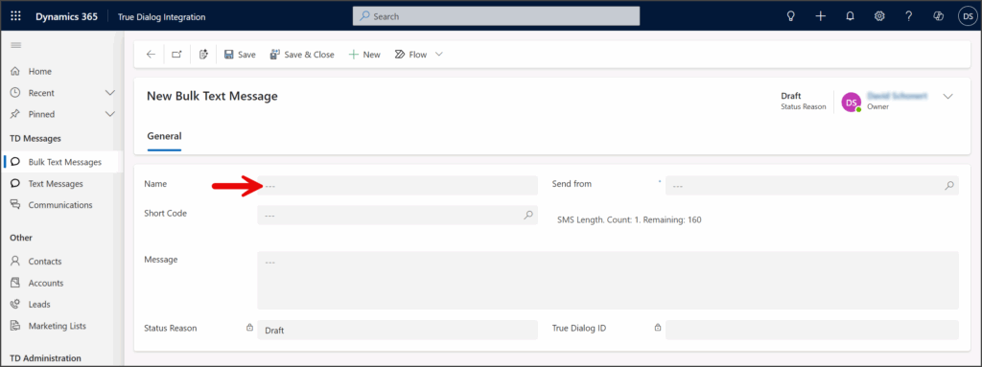Click the New button
Image resolution: width=982 pixels, height=367 pixels.
tap(364, 55)
